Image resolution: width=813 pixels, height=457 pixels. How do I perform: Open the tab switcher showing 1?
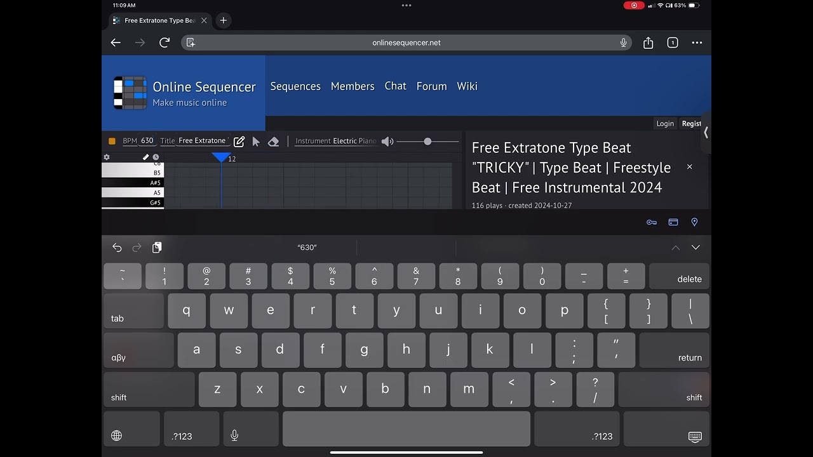[673, 43]
